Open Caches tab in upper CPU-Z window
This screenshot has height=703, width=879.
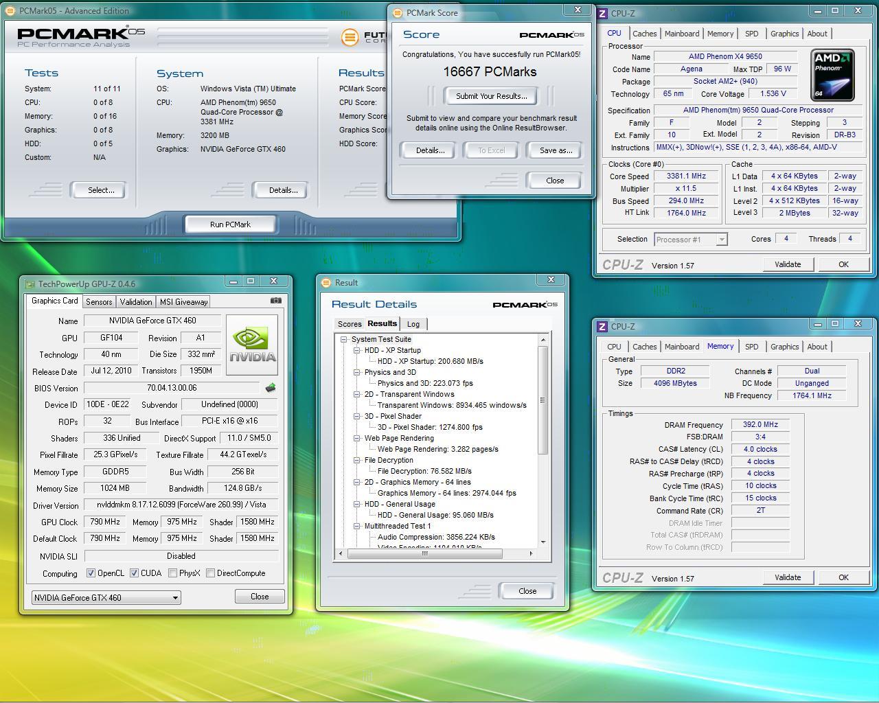(644, 34)
